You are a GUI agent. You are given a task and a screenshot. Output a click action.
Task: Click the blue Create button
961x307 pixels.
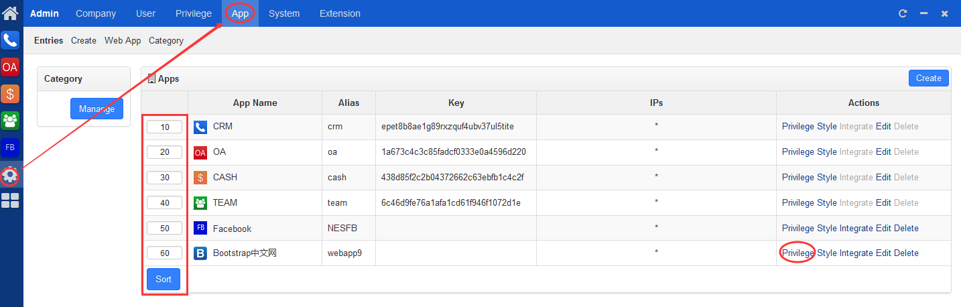(929, 78)
